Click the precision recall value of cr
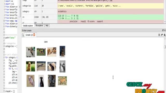Image resolution: width=166 pixels, height=93 pixels. click(x=110, y=21)
